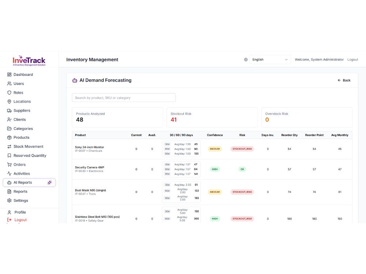The height and width of the screenshot is (274, 366).
Task: Click the 90d tag in Dust Mask row
Action: [x=167, y=198]
